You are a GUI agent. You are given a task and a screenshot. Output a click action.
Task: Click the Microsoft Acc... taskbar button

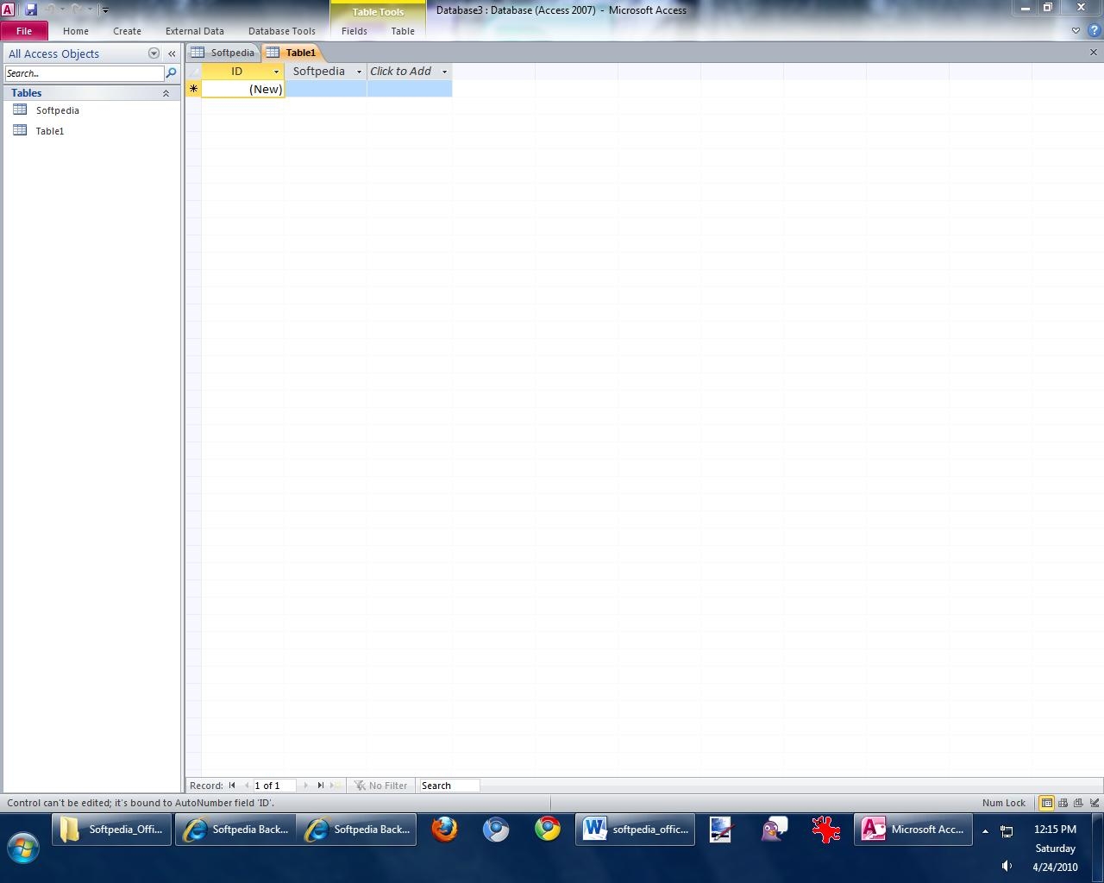coord(913,830)
